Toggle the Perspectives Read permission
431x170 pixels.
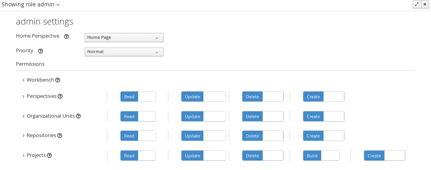(x=138, y=97)
